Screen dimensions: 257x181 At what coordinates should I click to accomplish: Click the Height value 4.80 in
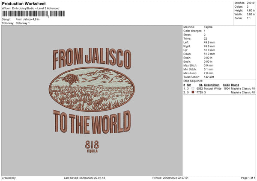pyautogui.click(x=251, y=10)
